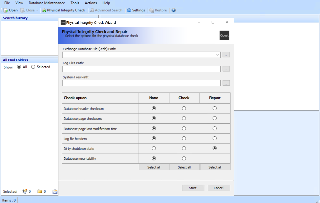Browse for the Log Files Path
This screenshot has height=203, width=320.
226,69
